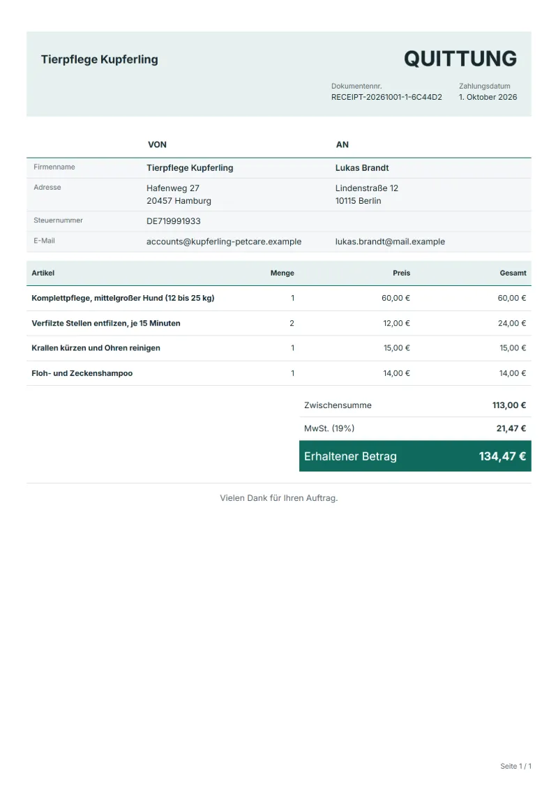Viewport: 558px width, 789px height.
Task: Click the Steuernummer label
Action: (x=59, y=220)
